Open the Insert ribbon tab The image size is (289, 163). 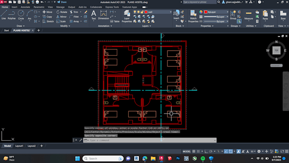[14, 7]
